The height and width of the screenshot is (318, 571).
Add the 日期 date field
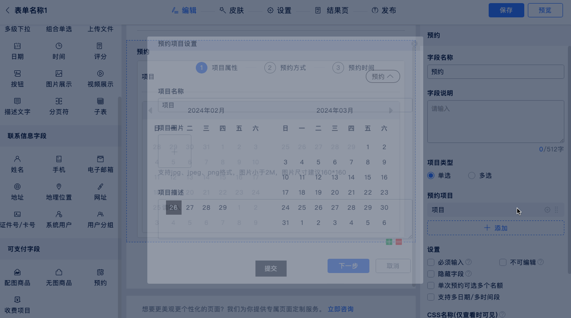(17, 51)
